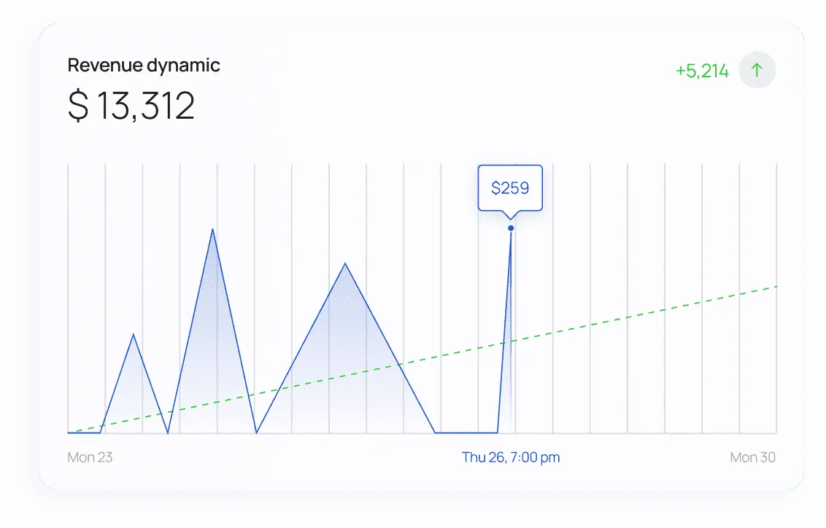Click the $259 tooltip bubble
The height and width of the screenshot is (528, 826).
[510, 188]
